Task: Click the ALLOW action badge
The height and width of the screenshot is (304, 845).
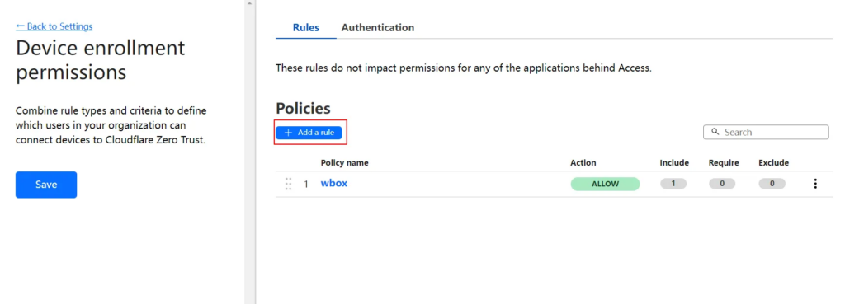Action: click(605, 184)
